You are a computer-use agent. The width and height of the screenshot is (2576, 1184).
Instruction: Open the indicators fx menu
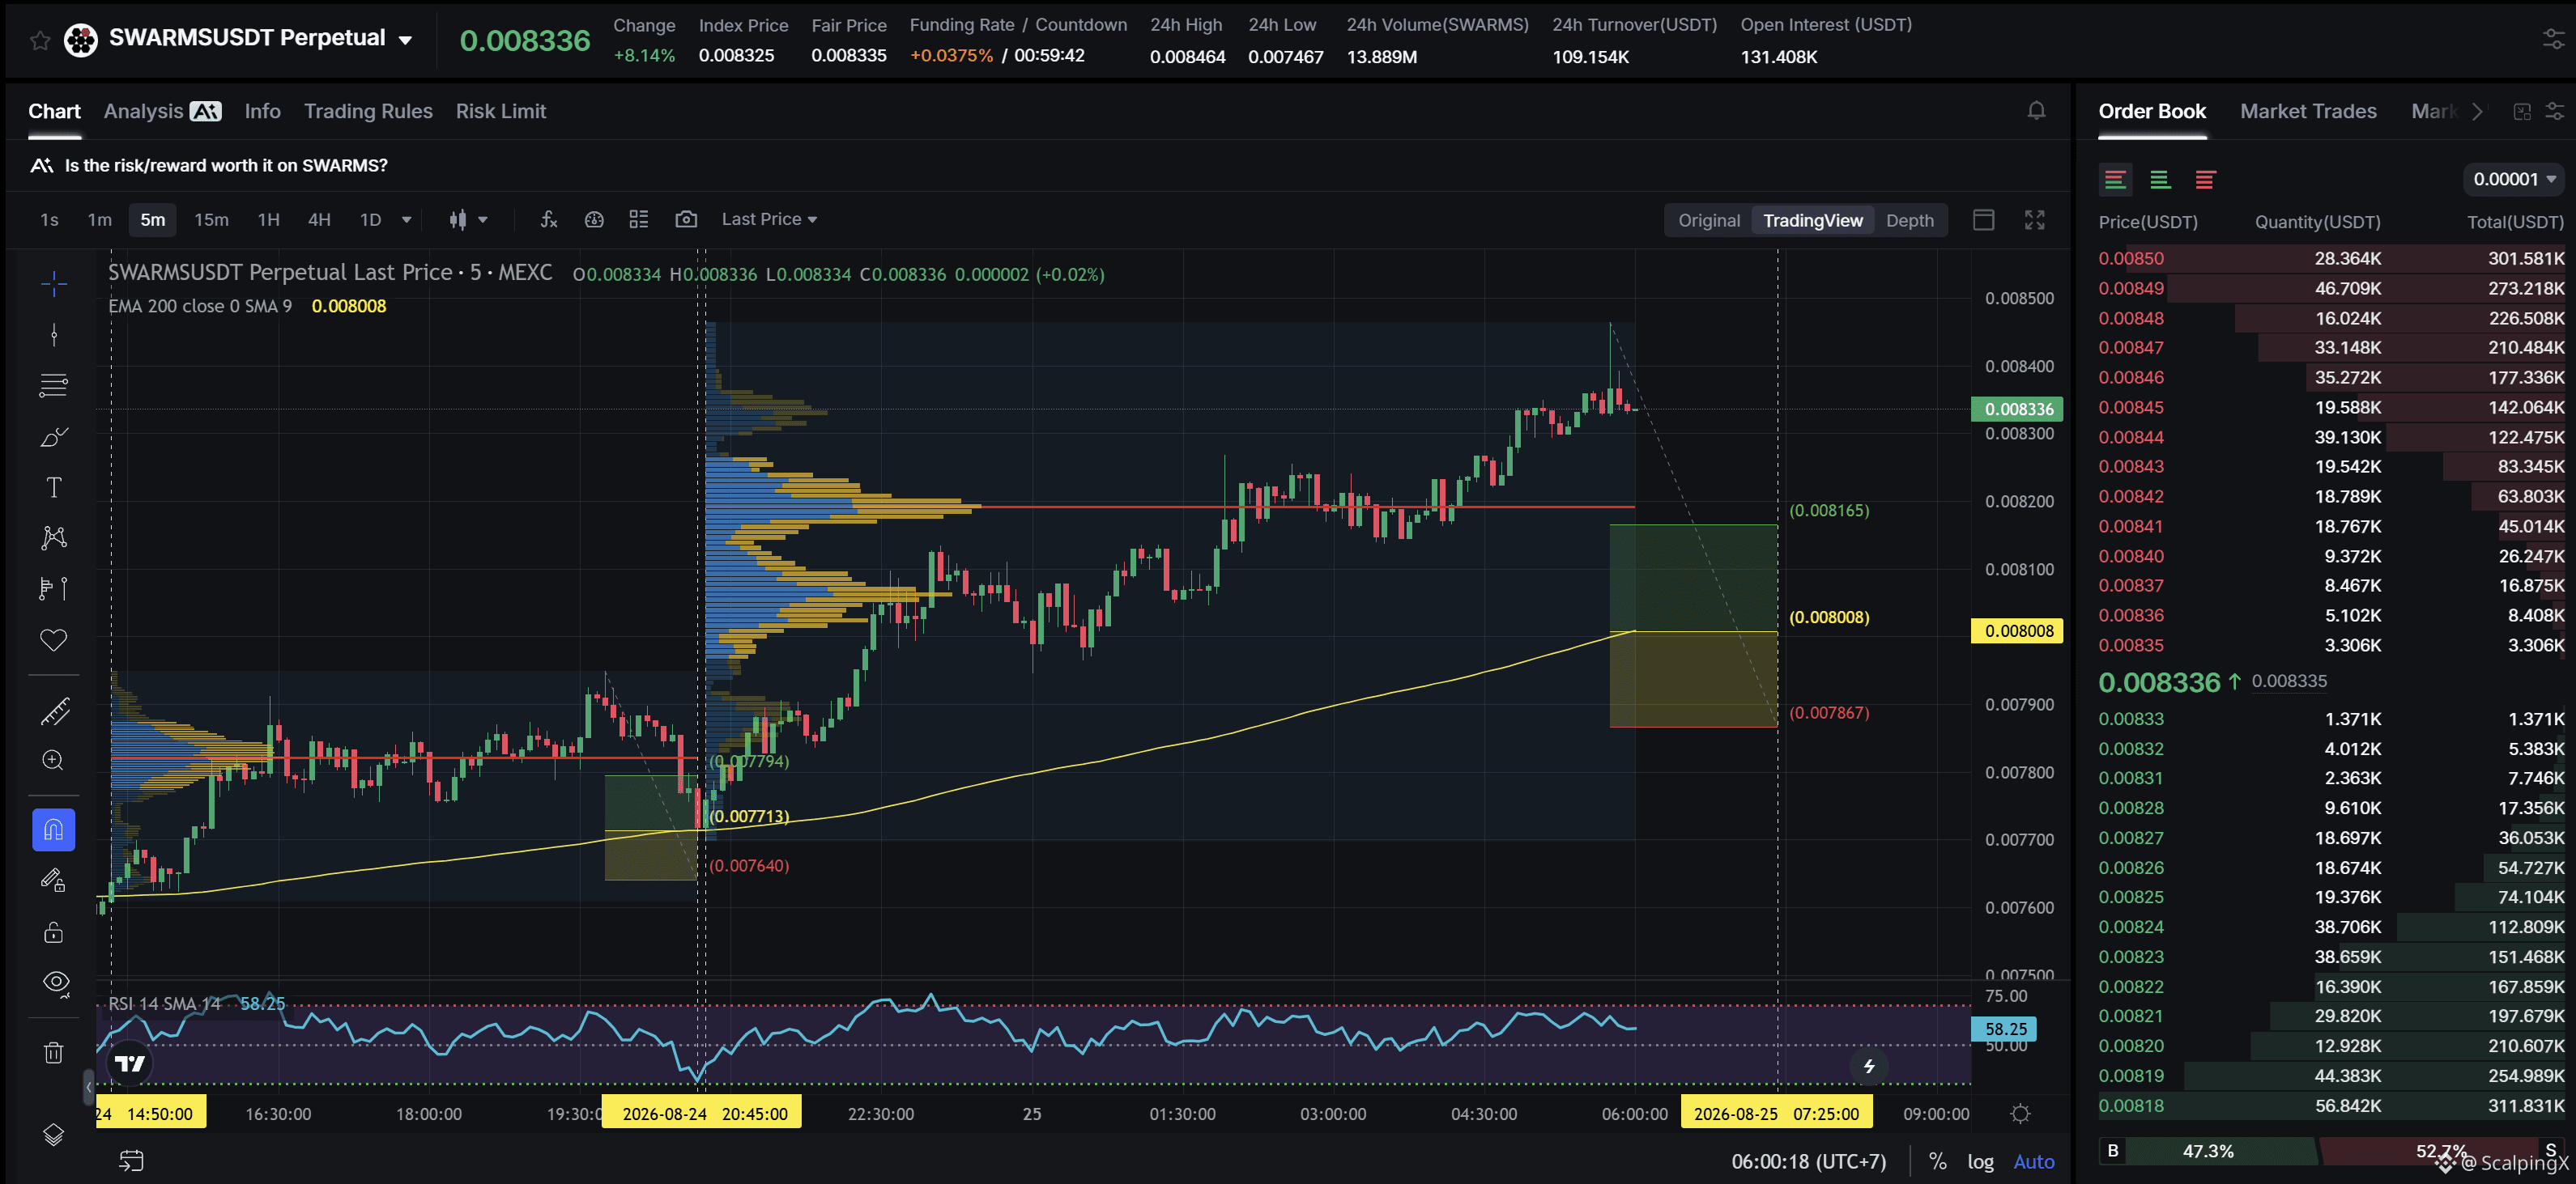click(x=549, y=220)
